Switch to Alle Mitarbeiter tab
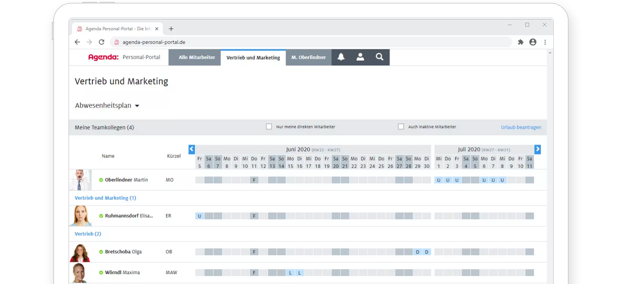The image size is (620, 284). click(197, 58)
